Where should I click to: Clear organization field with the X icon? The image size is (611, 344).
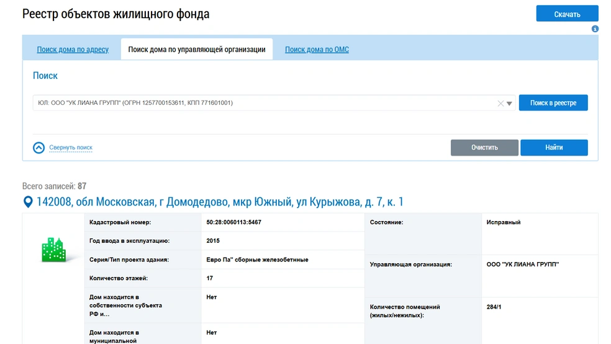point(500,103)
